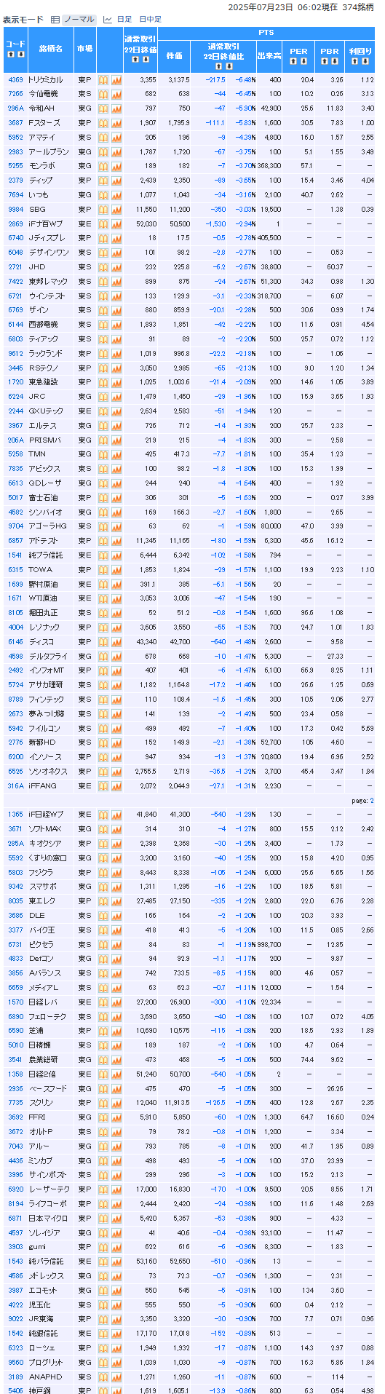Click the PTS group header
The height and width of the screenshot is (1394, 385).
[266, 33]
